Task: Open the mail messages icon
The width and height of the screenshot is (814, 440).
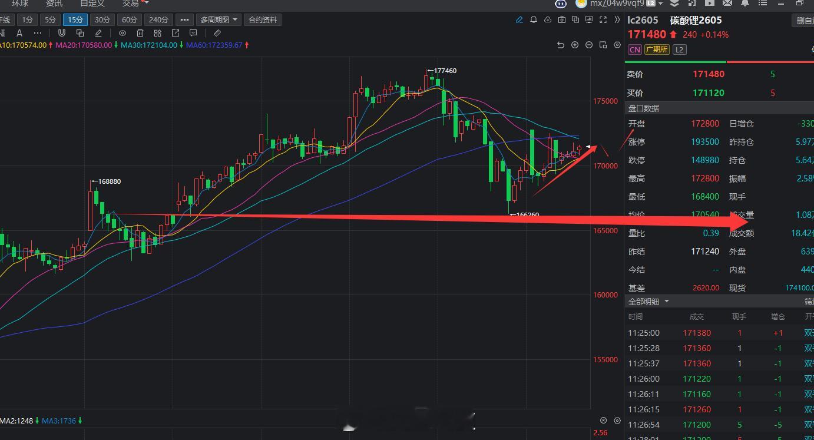Action: tap(727, 3)
